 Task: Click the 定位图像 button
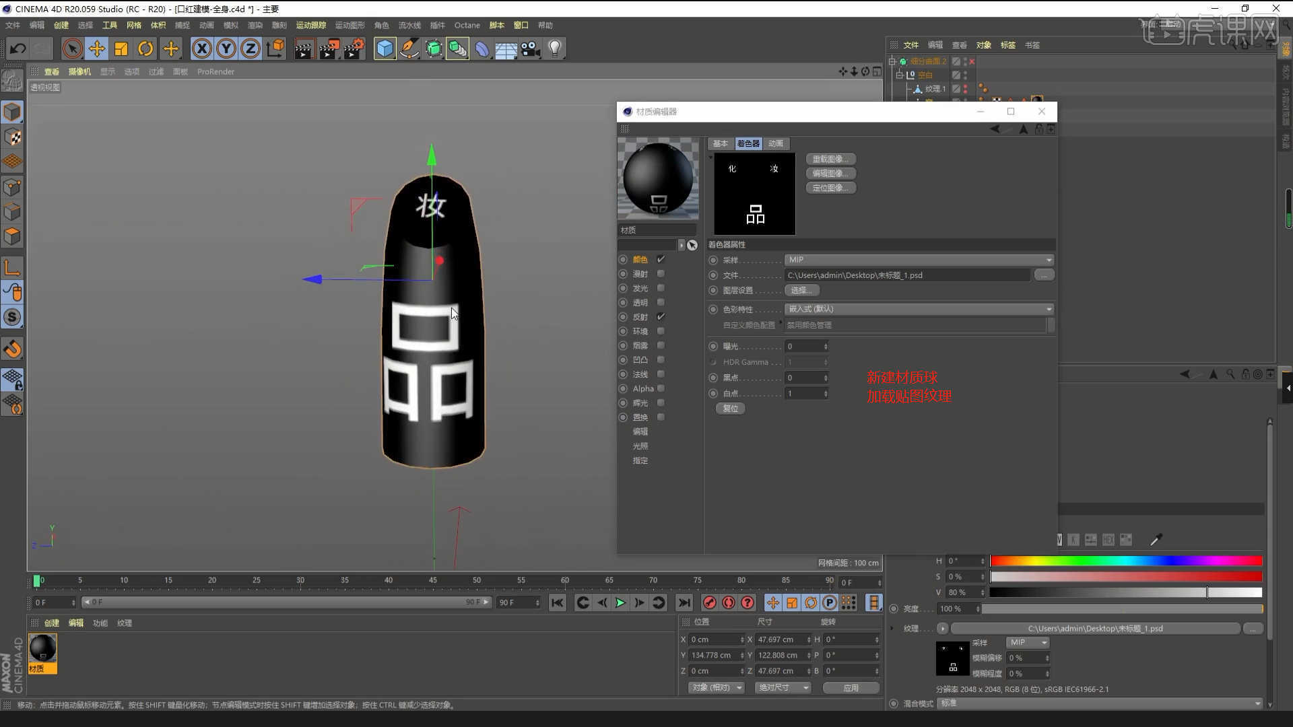point(831,188)
